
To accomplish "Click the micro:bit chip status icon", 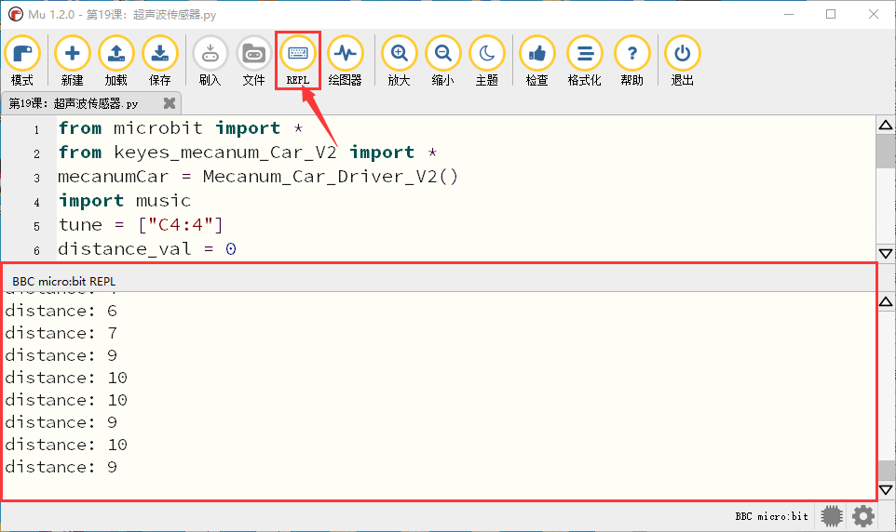I will [x=832, y=516].
